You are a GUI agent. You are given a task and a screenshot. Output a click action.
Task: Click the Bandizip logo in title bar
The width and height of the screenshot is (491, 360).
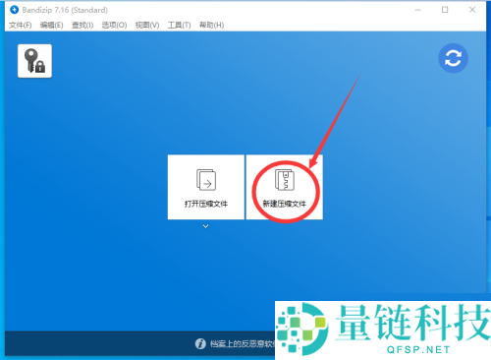(x=14, y=10)
